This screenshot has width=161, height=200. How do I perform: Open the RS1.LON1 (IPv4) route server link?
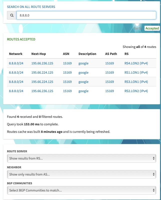click(136, 73)
